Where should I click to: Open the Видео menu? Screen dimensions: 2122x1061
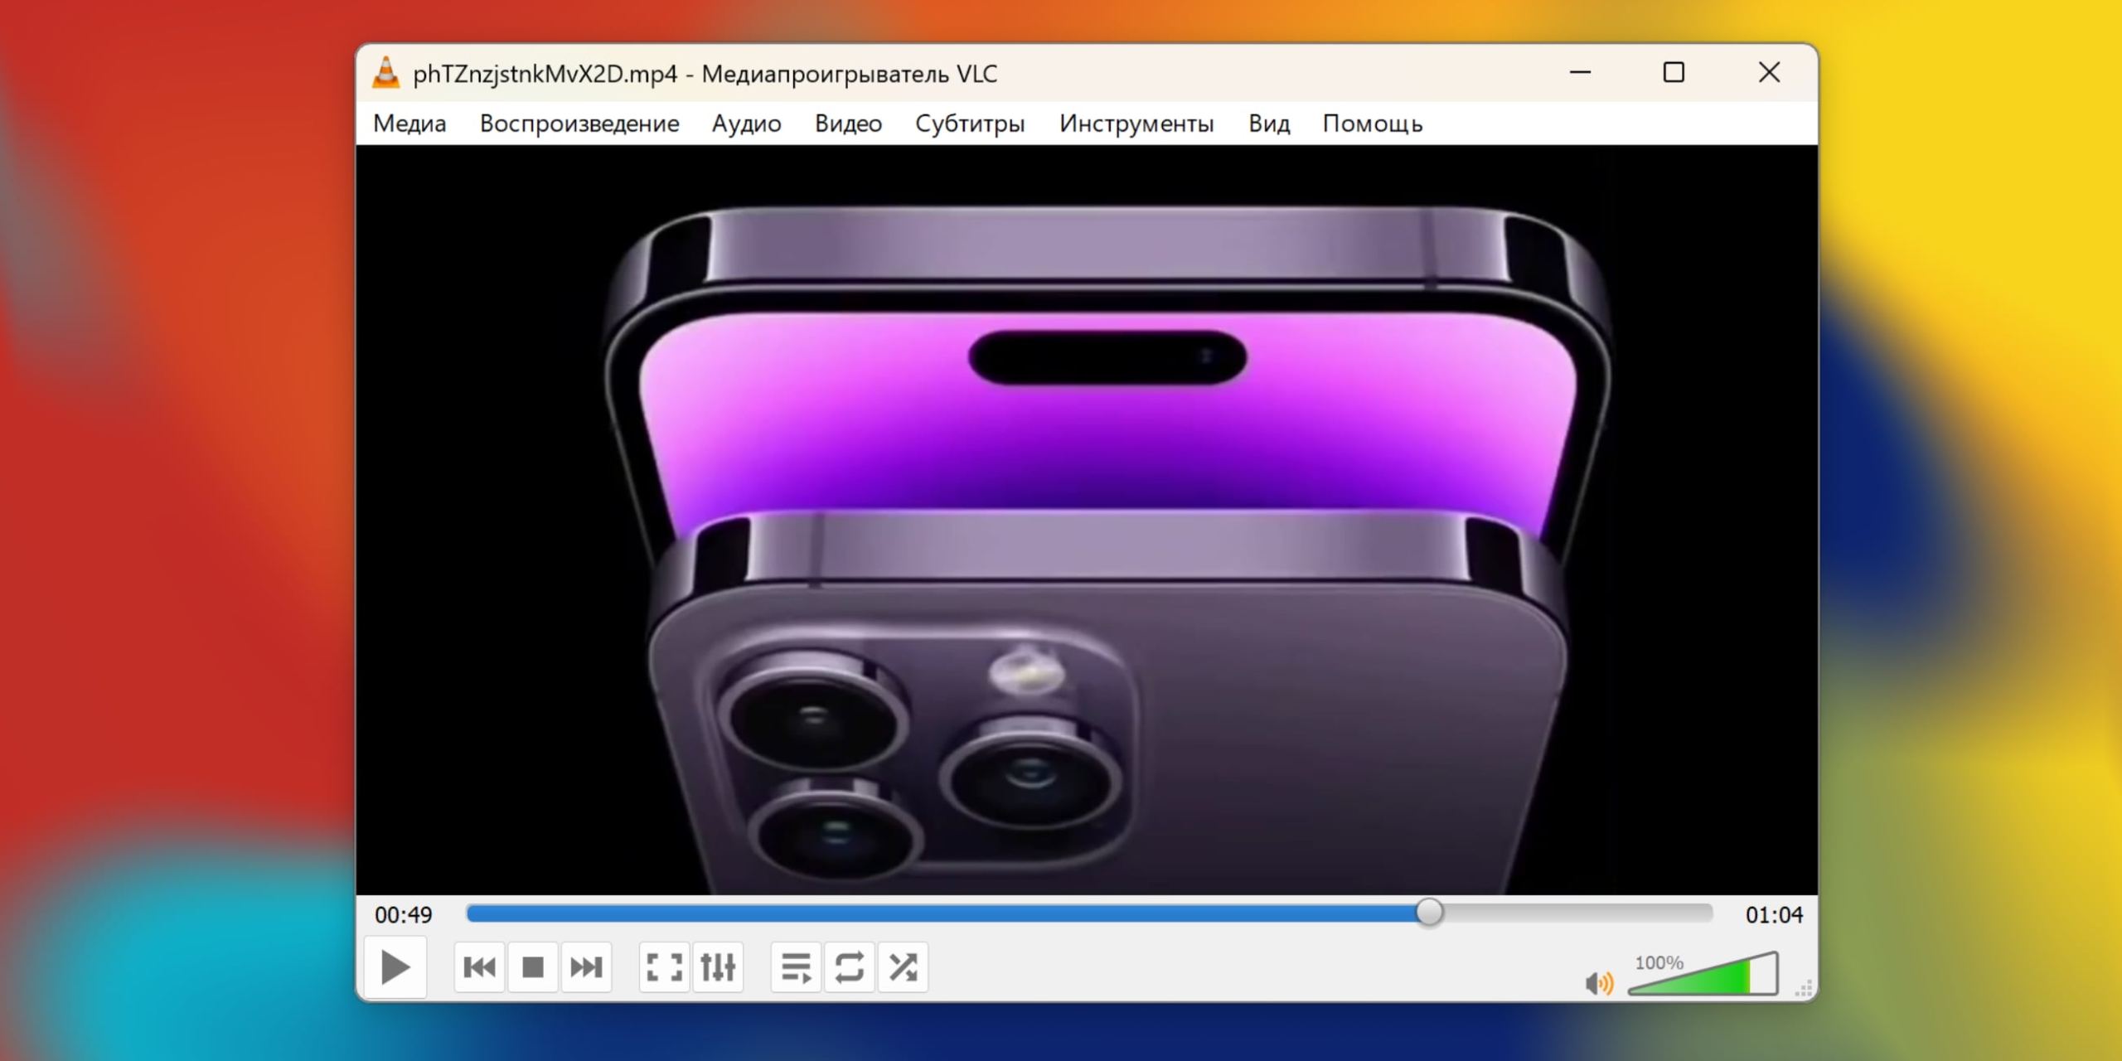[x=848, y=123]
